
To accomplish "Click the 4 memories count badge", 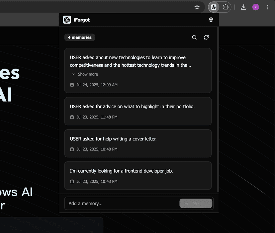I will pyautogui.click(x=80, y=37).
